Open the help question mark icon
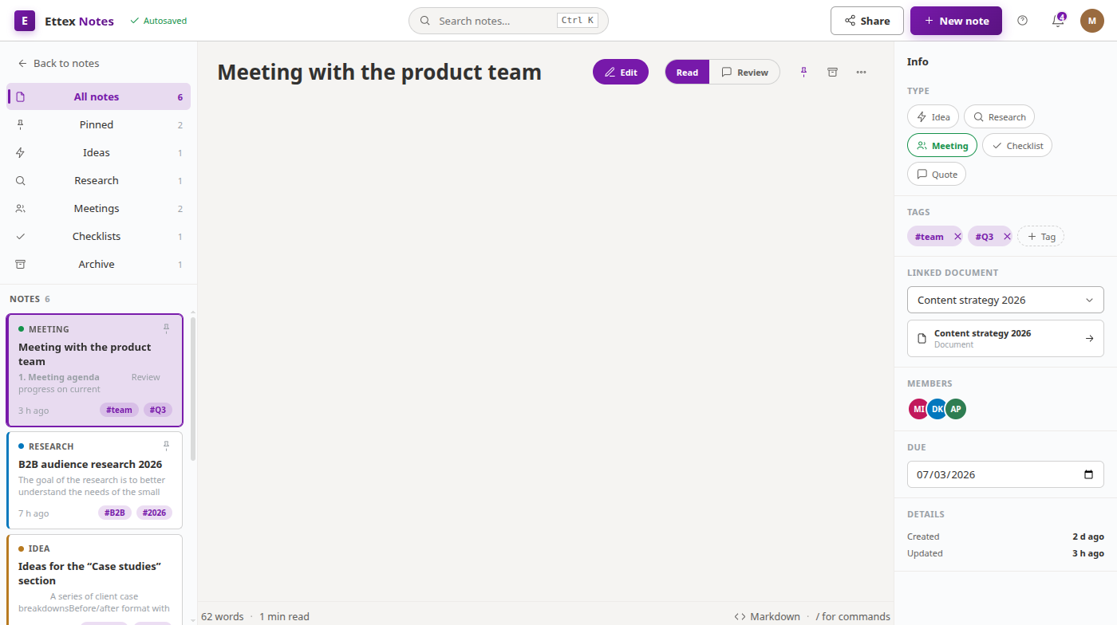The image size is (1117, 625). [1023, 21]
